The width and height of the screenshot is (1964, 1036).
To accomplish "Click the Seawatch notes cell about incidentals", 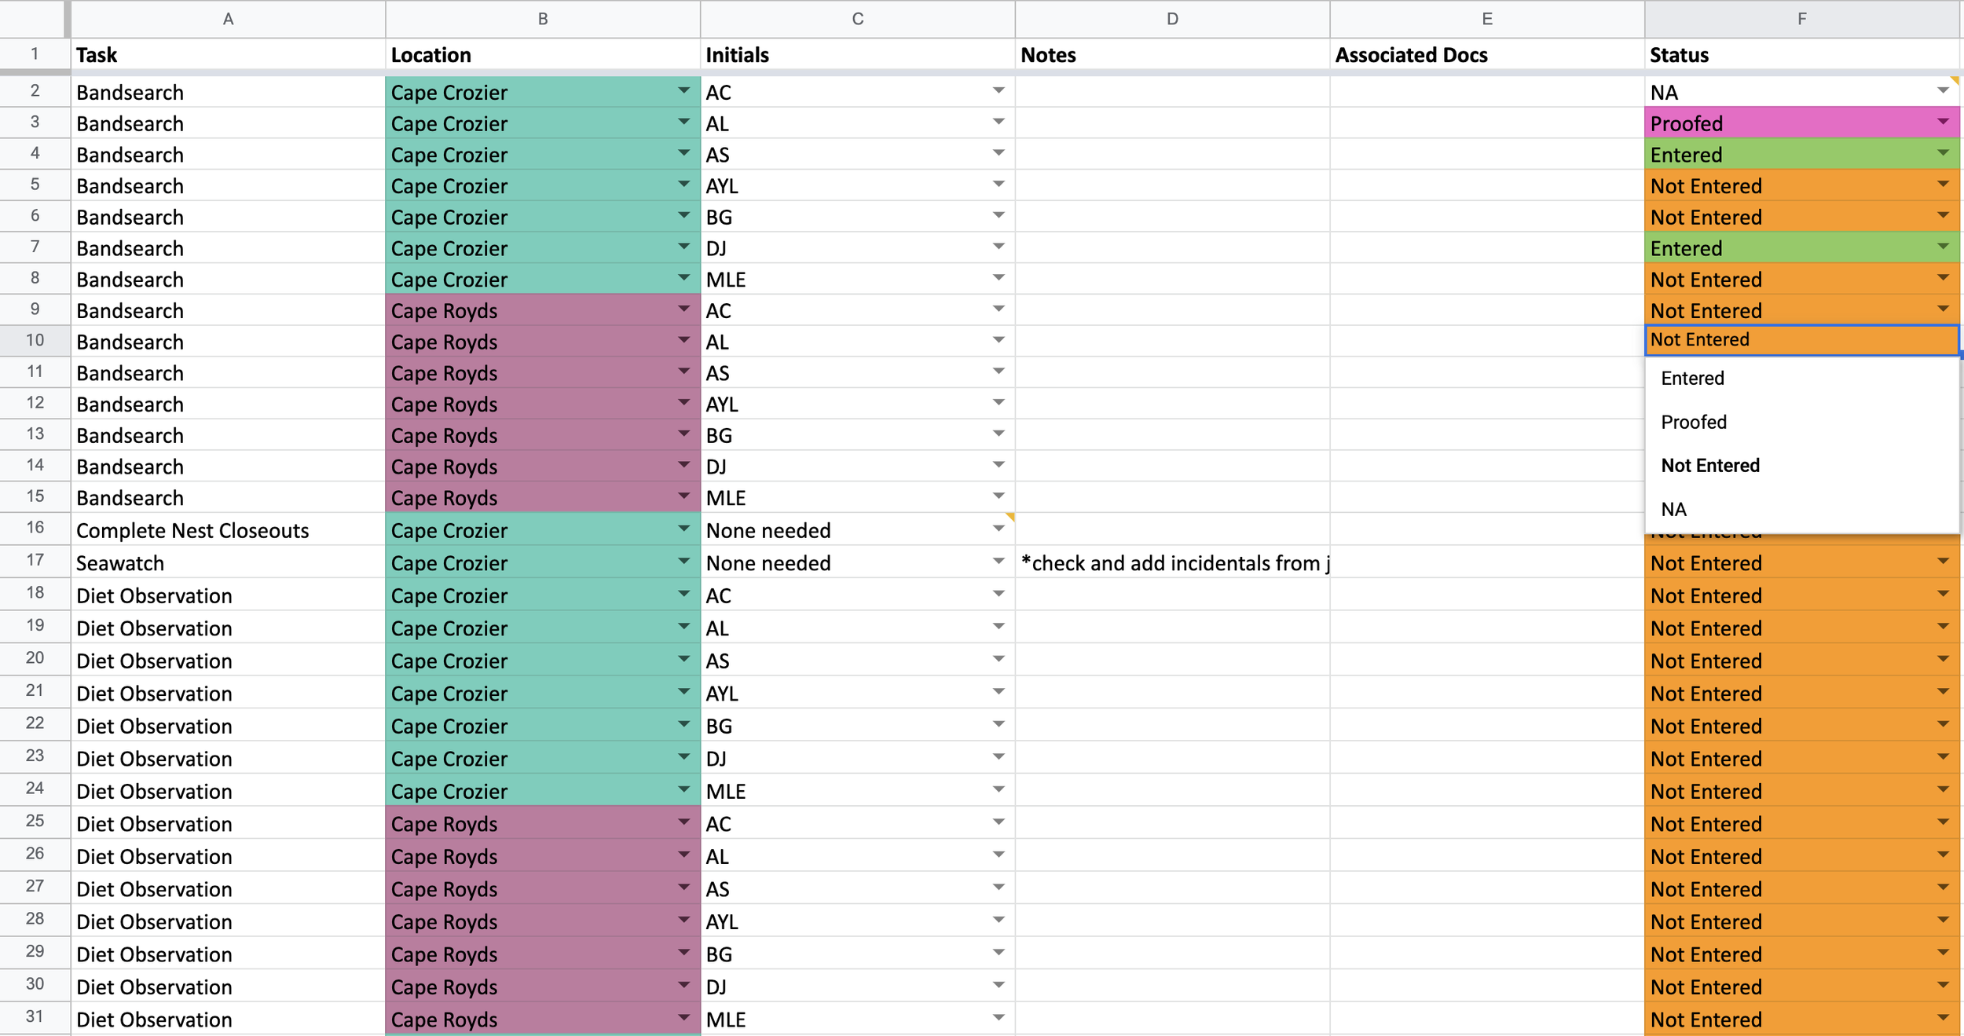I will [x=1171, y=563].
